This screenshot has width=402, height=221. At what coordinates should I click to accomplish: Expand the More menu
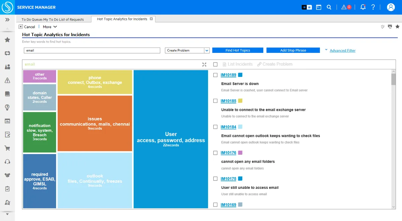click(x=50, y=27)
